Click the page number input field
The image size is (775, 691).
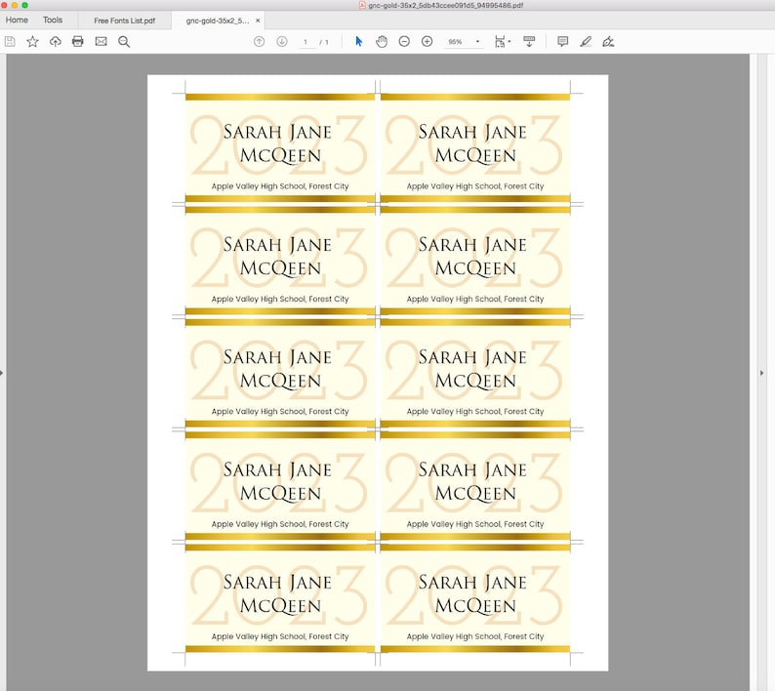point(306,42)
